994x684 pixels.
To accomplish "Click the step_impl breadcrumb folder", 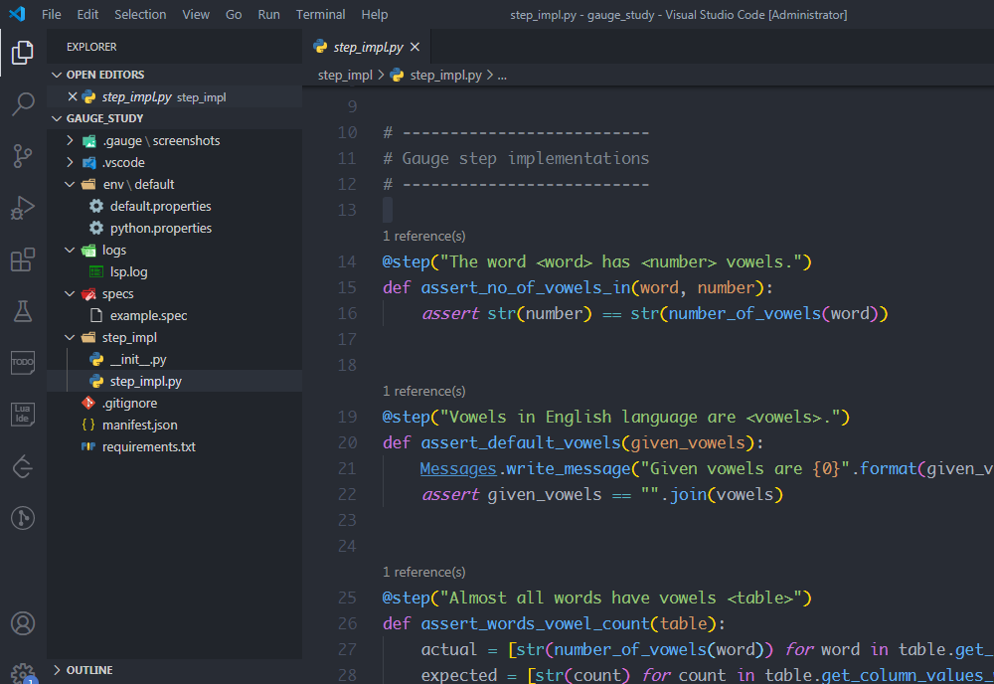I will (345, 75).
